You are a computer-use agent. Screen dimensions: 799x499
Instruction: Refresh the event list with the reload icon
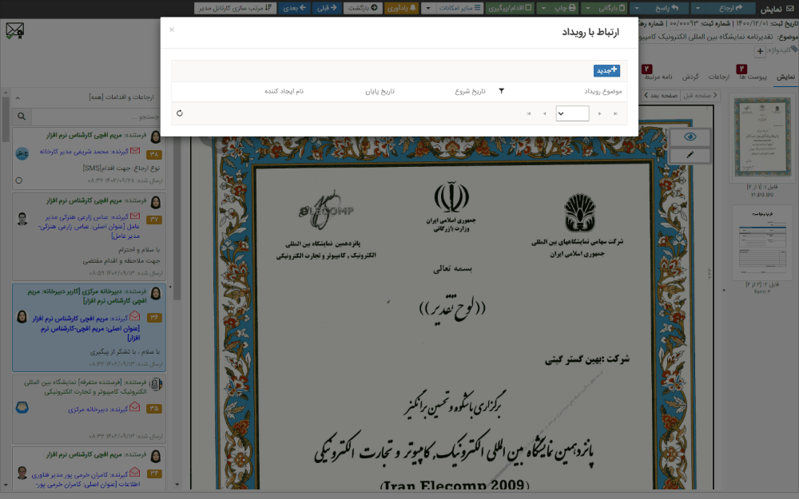[x=180, y=113]
